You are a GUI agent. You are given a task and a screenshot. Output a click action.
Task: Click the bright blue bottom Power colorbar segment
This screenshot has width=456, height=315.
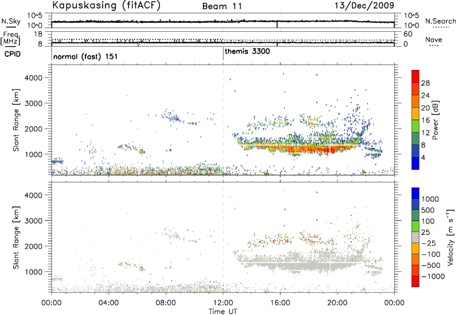point(416,164)
